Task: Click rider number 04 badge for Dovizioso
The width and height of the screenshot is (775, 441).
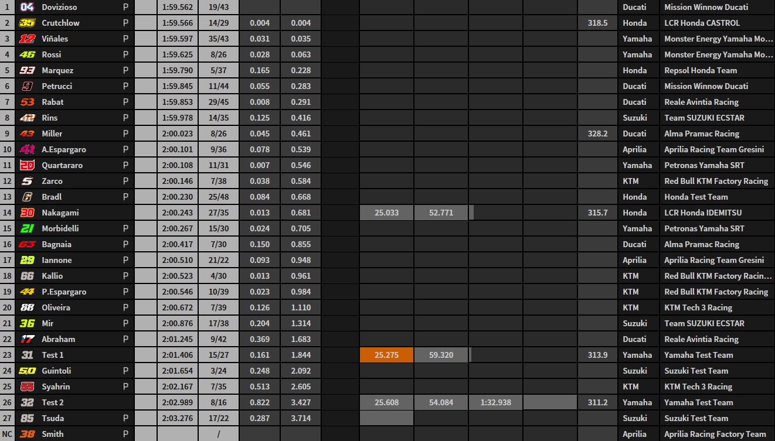Action: pos(27,7)
